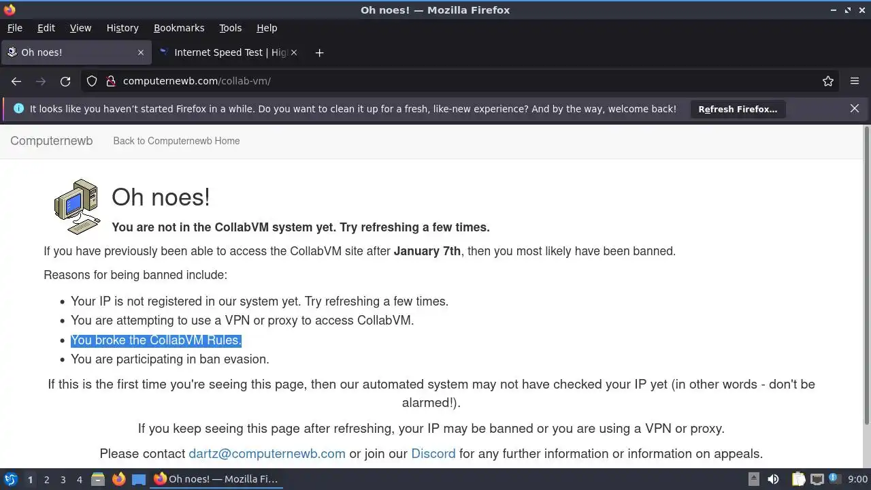Screen dimensions: 871x490
Task: Click the bold "January 7th" text
Action: [x=427, y=251]
